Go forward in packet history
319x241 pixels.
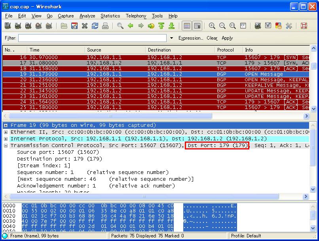coord(141,26)
